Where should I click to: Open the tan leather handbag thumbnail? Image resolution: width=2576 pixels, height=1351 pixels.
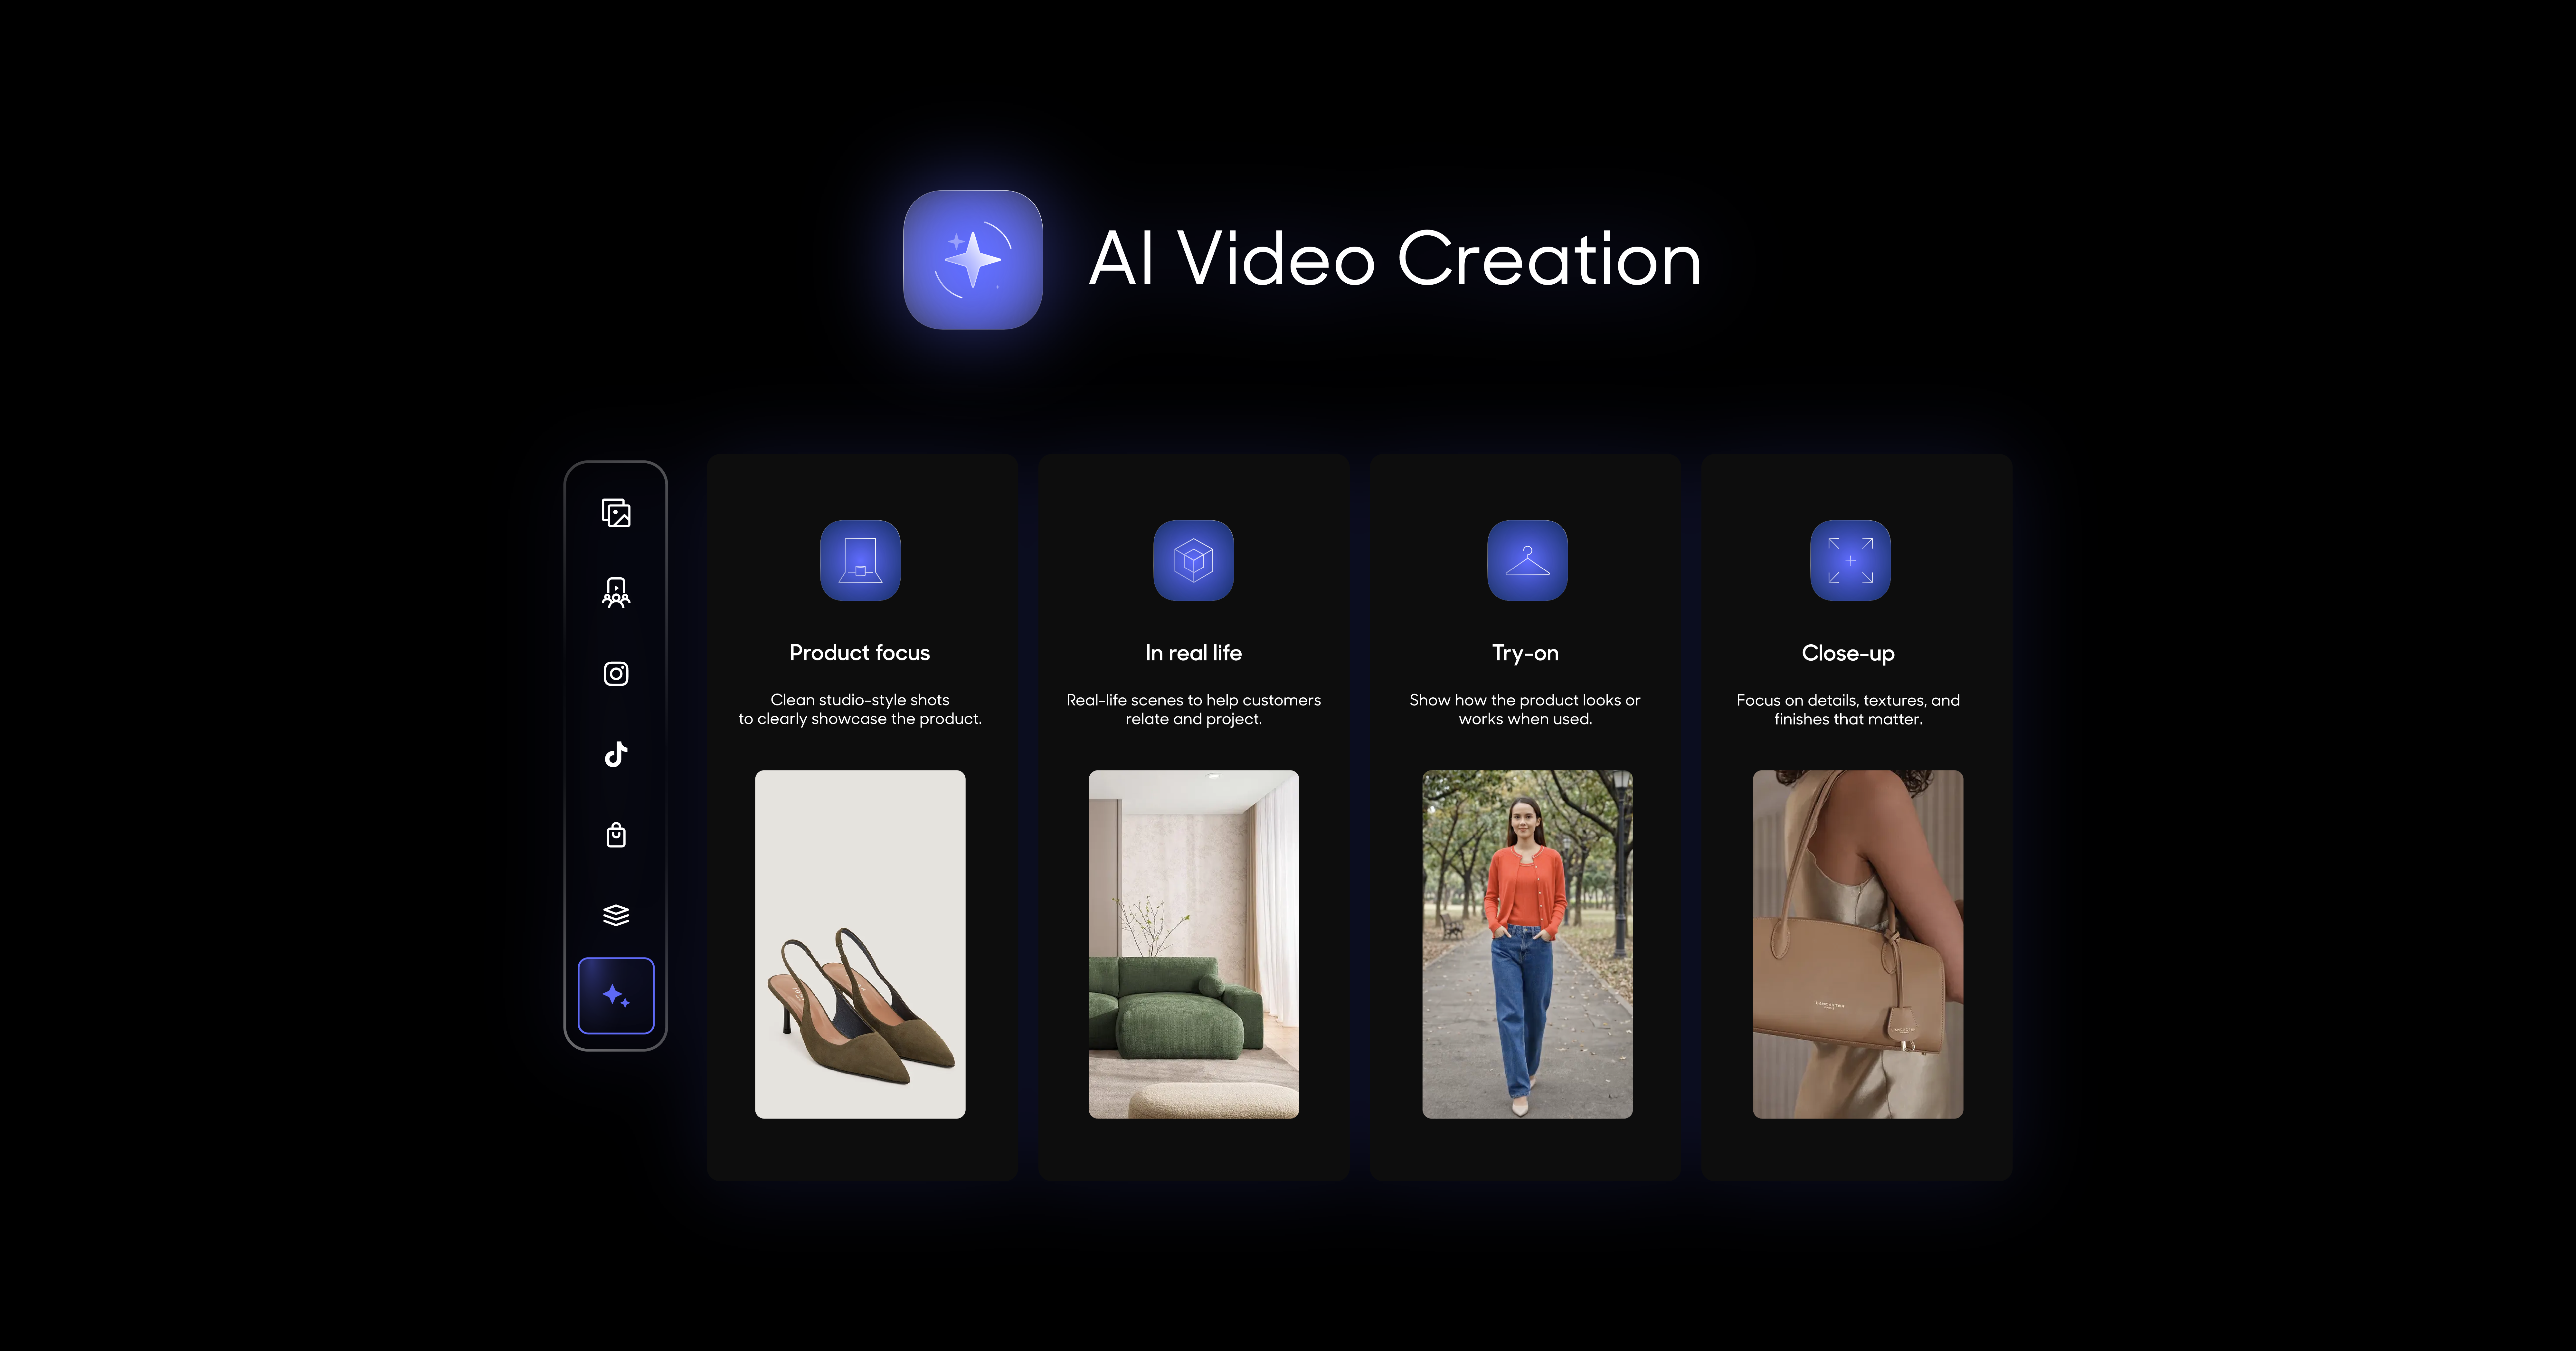pyautogui.click(x=1857, y=944)
